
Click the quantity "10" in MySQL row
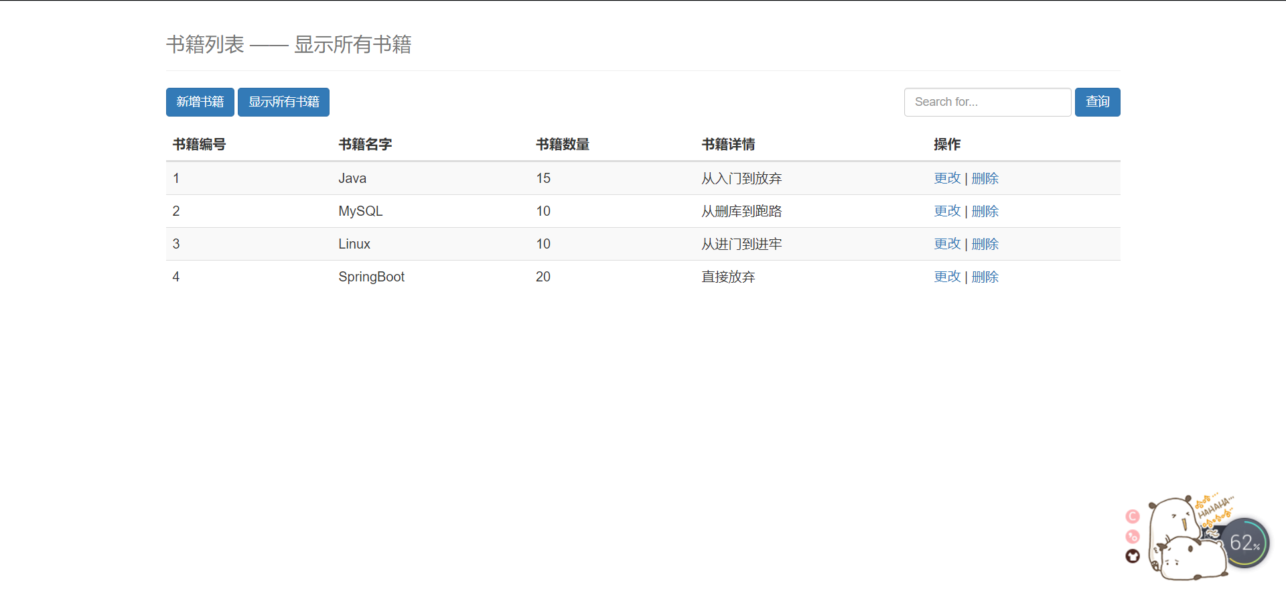point(543,211)
